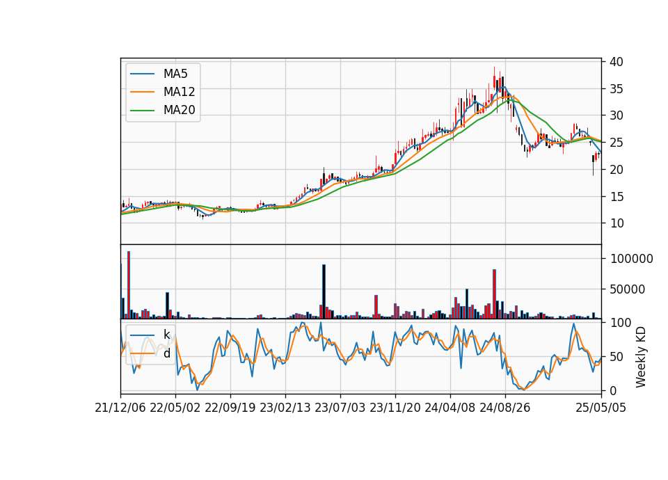Click the tall black volume bar near mid-2023

[324, 291]
